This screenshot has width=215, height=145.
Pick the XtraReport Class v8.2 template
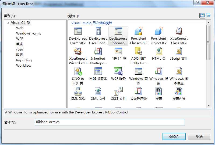[179, 36]
